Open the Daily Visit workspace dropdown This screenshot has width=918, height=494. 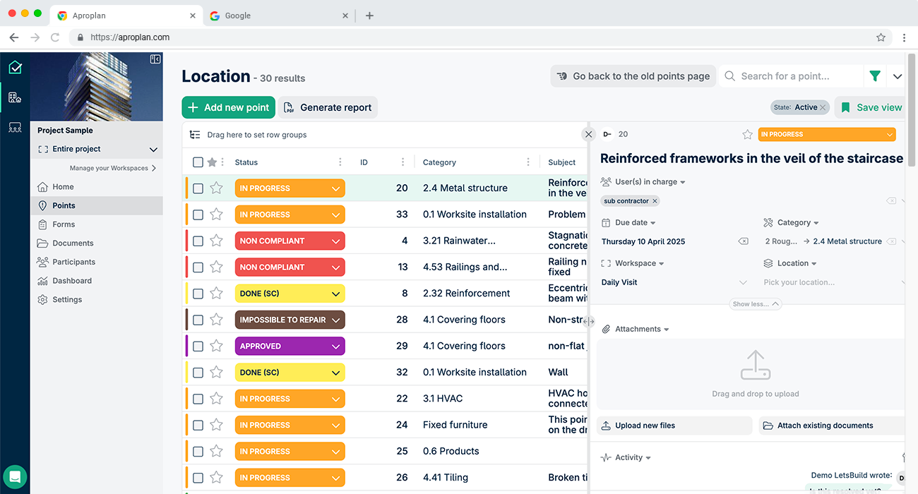(742, 282)
